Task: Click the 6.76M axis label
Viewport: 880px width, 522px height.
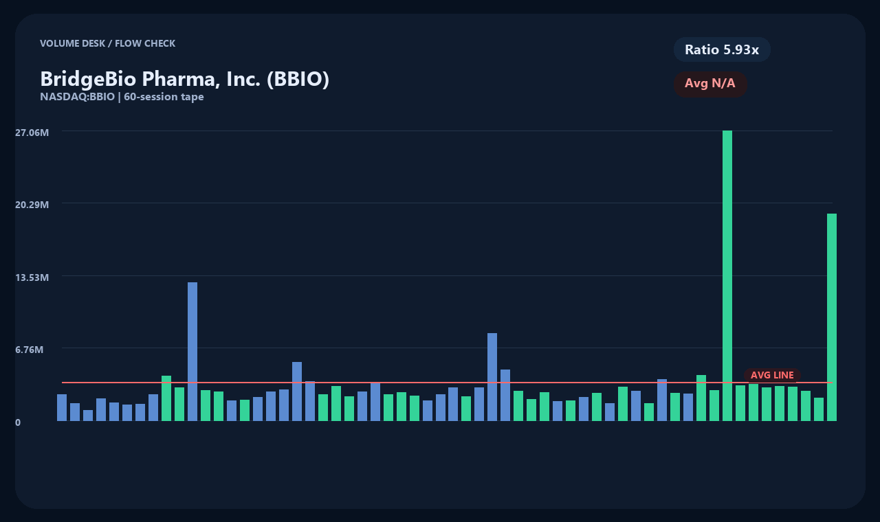Action: [x=29, y=350]
